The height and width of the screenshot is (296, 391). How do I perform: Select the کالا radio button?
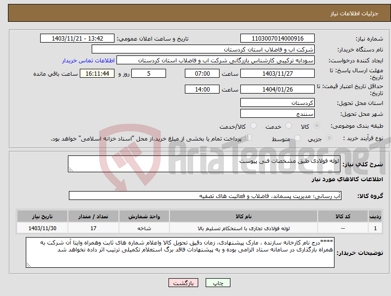(x=317, y=126)
